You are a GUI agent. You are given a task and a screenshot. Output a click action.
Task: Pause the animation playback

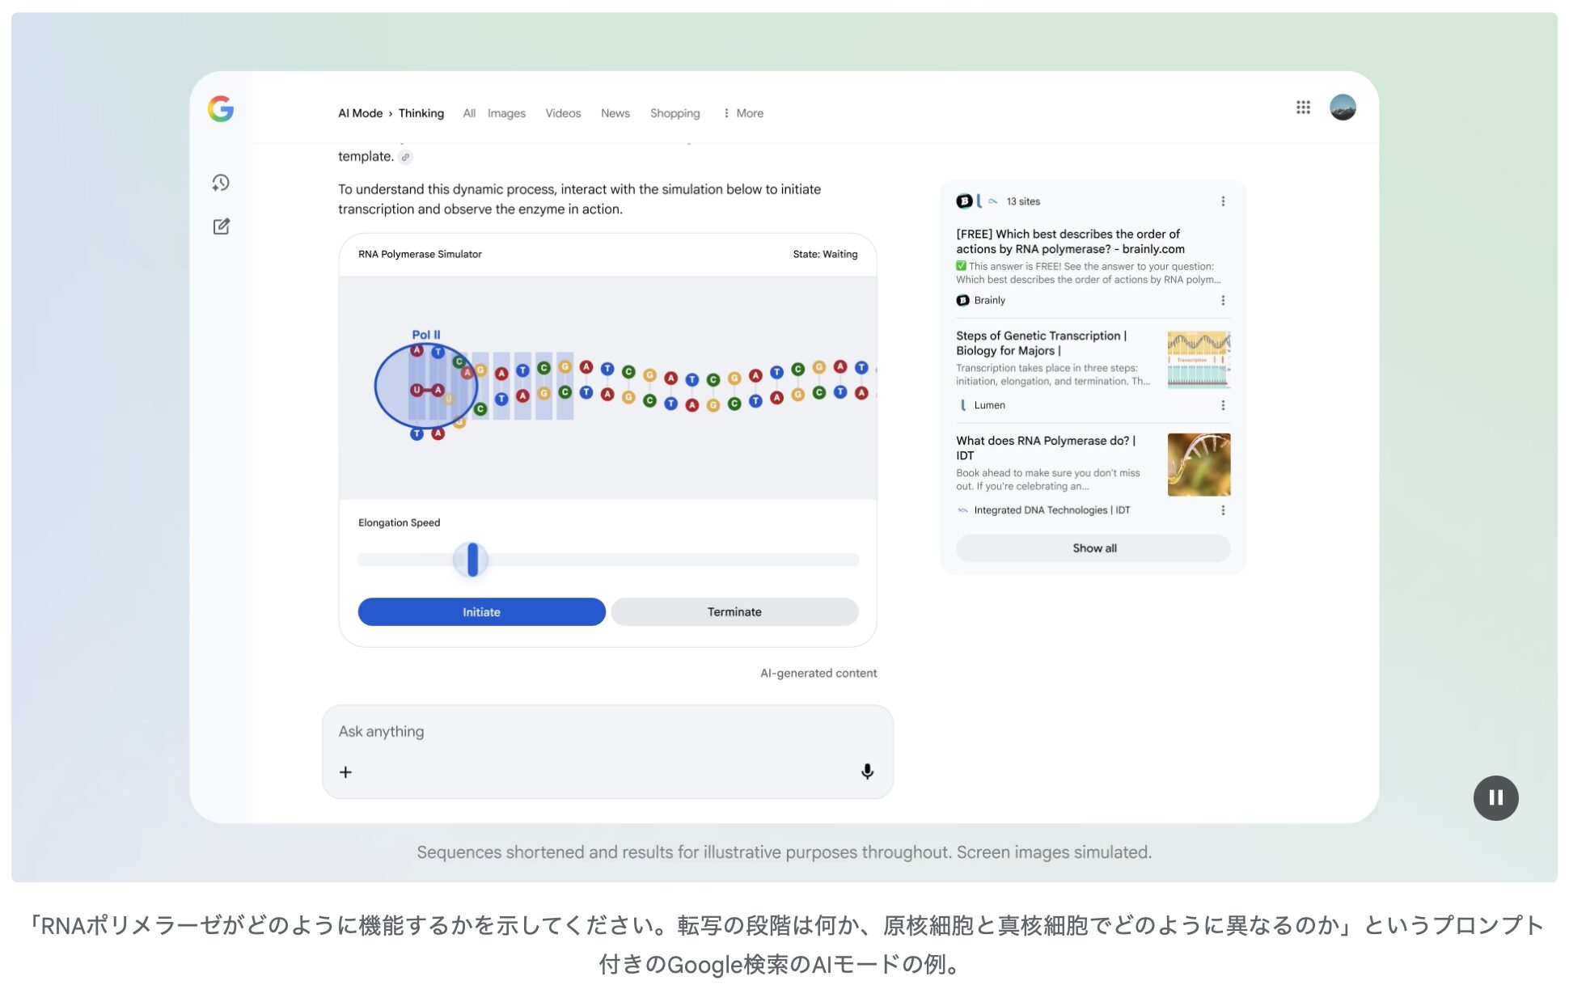(1495, 797)
